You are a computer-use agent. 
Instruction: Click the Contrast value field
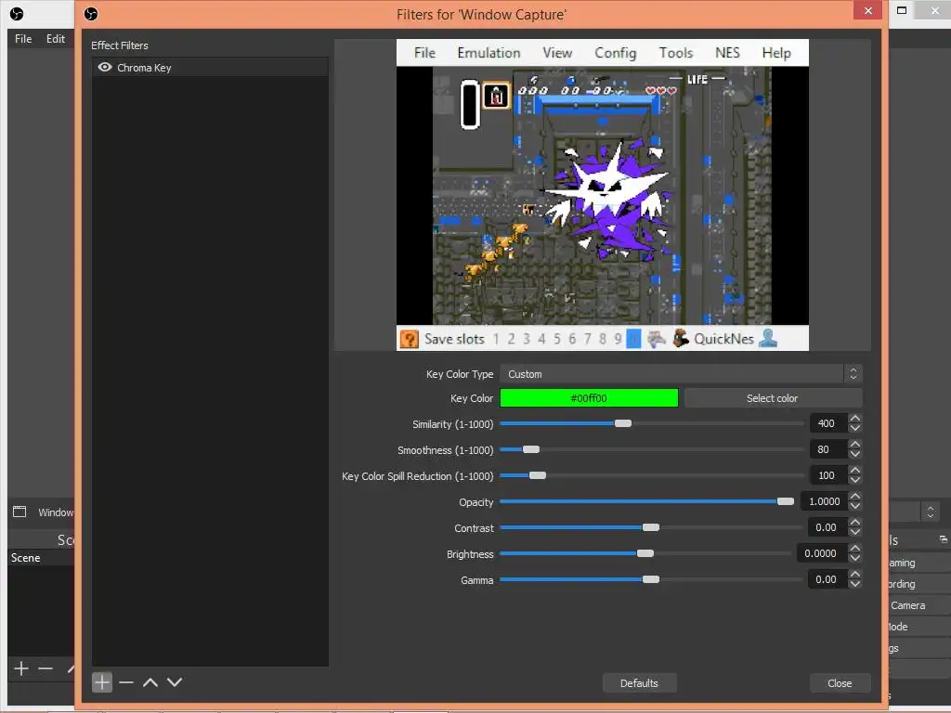pyautogui.click(x=827, y=527)
